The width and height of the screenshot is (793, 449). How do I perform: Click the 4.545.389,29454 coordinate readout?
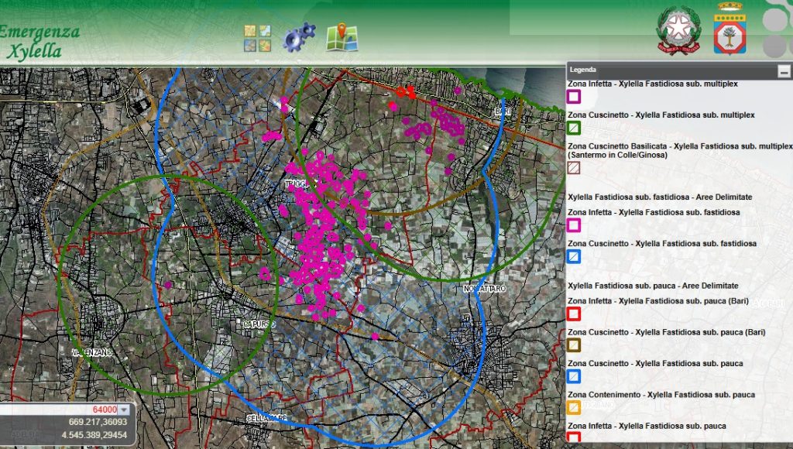click(94, 435)
